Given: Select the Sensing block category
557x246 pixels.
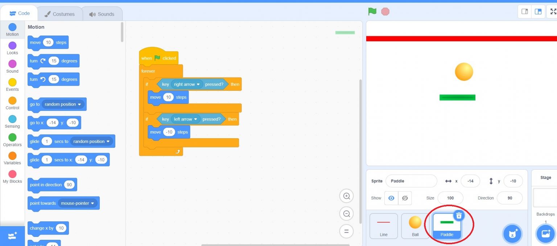Looking at the screenshot, I should 12,122.
